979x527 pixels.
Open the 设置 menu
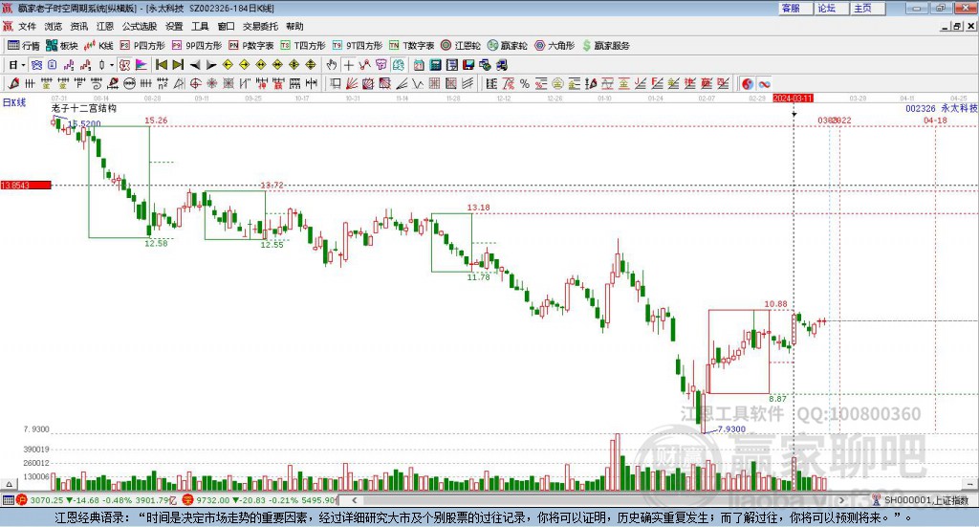pos(174,26)
